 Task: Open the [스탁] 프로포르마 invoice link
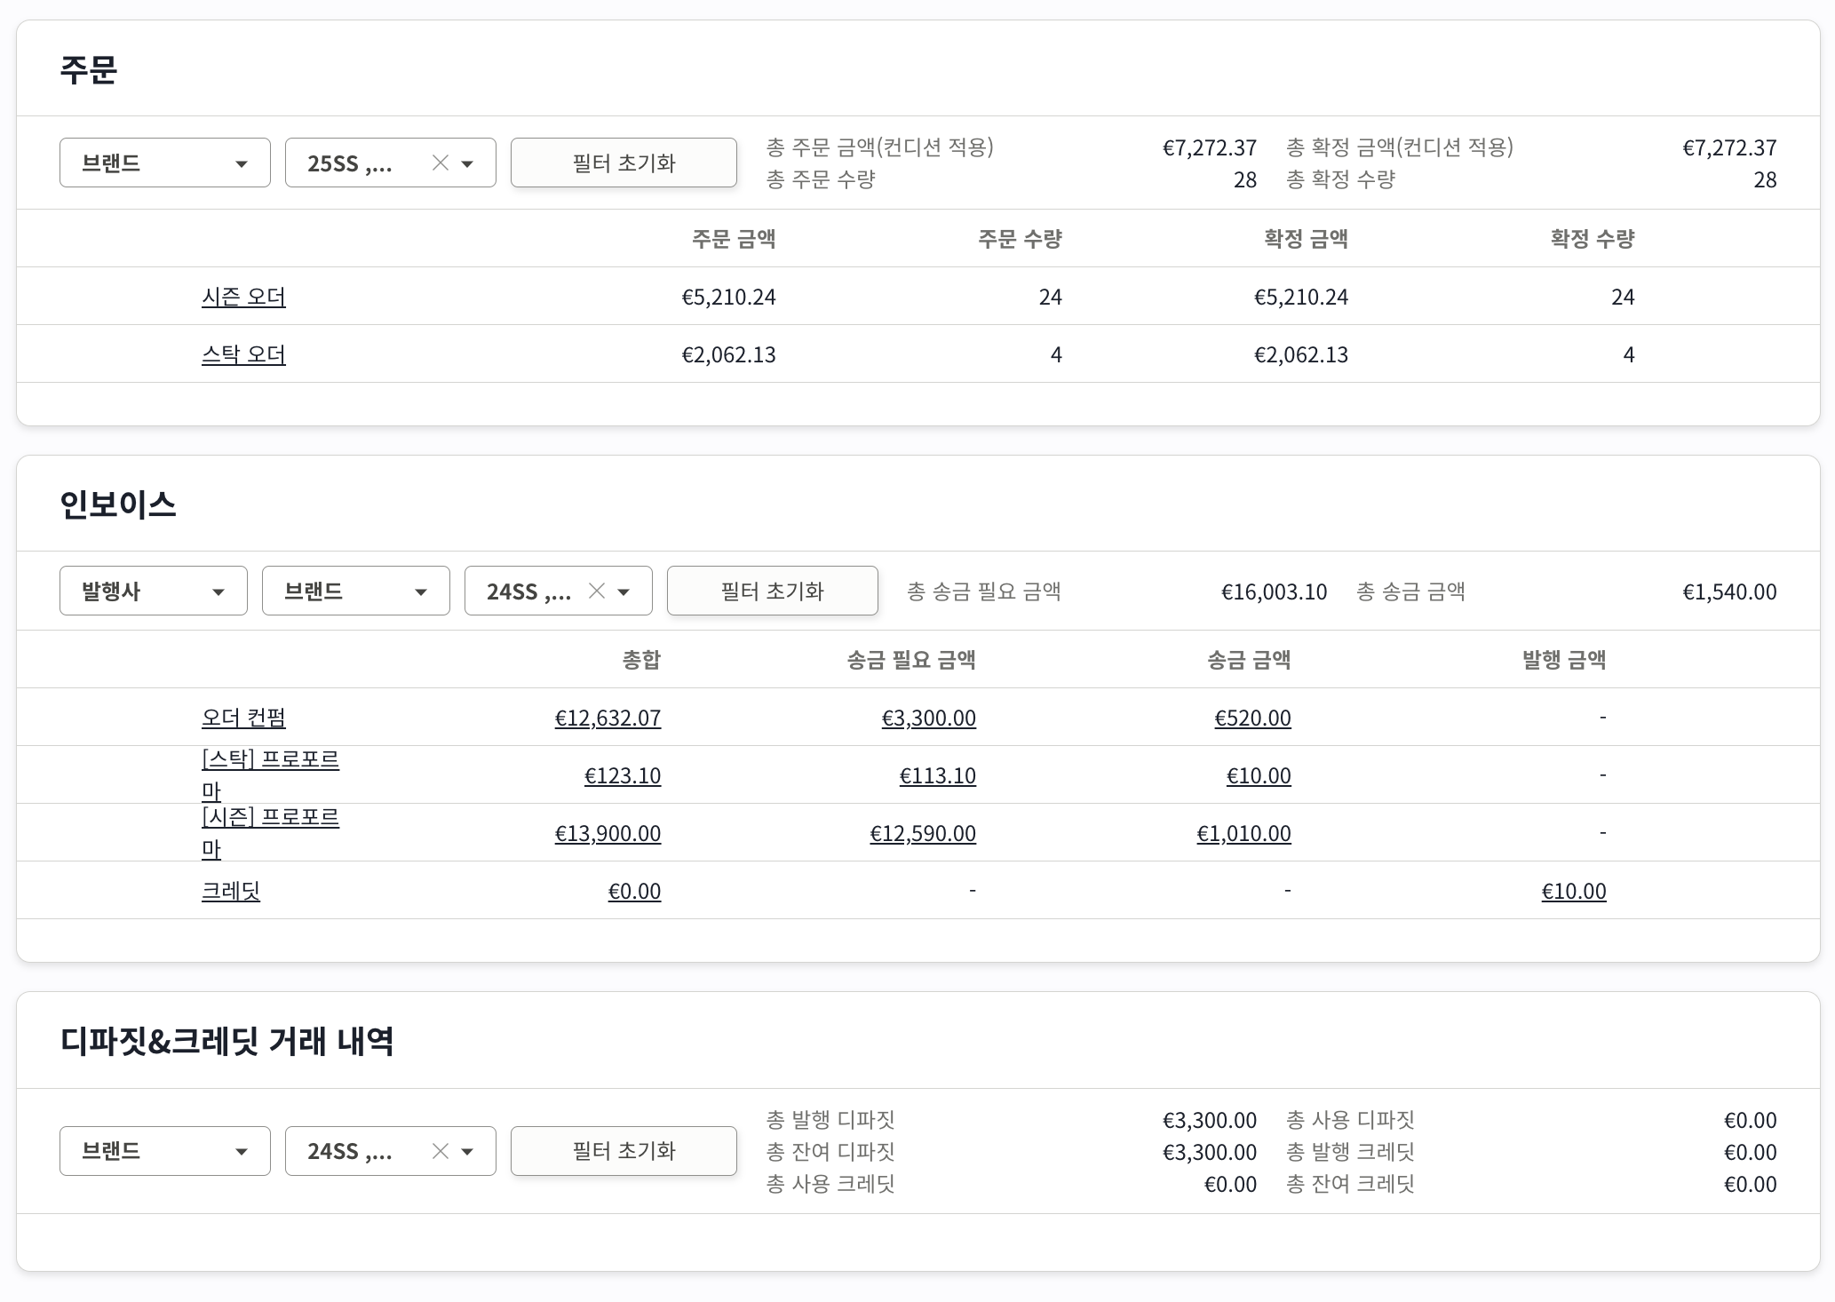click(x=269, y=773)
